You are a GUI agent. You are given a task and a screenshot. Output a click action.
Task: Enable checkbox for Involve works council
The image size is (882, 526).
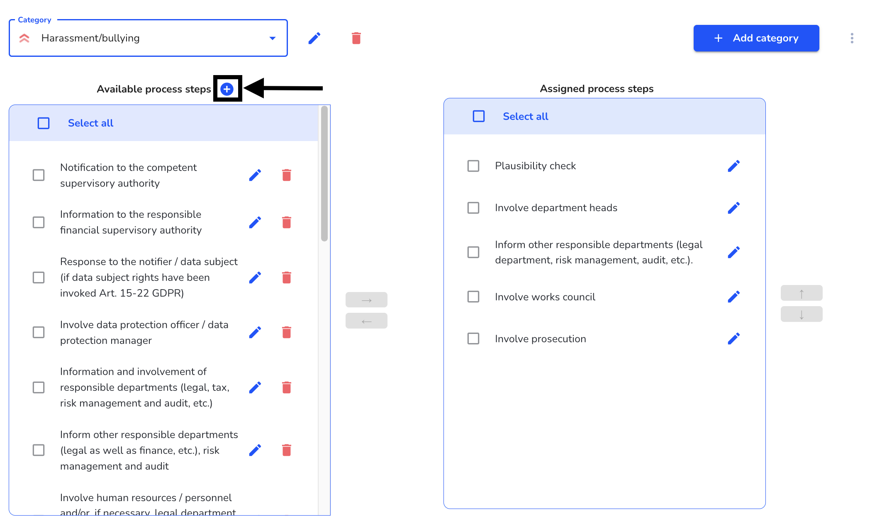coord(474,295)
